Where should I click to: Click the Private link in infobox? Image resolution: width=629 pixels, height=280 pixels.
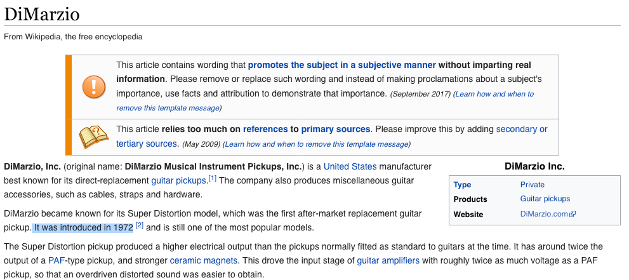(x=533, y=185)
